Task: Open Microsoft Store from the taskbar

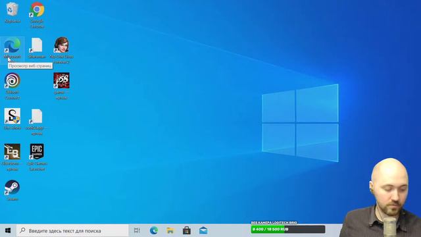Action: tap(187, 230)
